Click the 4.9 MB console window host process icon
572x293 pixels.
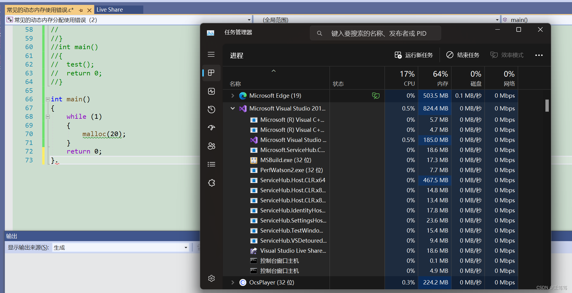pos(254,271)
